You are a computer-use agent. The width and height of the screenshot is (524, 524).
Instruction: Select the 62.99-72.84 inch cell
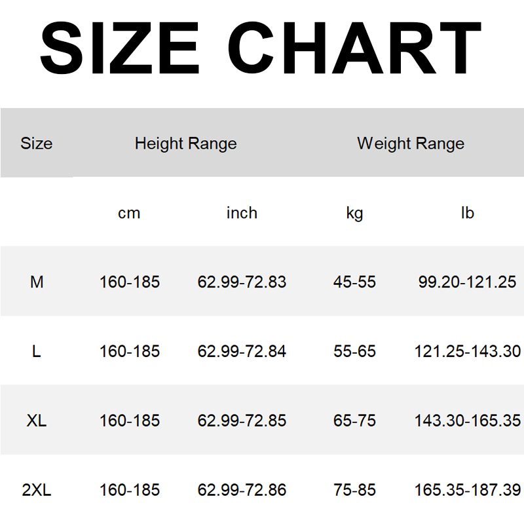[242, 352]
